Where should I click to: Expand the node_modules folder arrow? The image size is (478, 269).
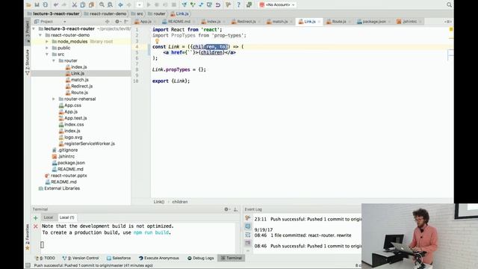tap(47, 42)
